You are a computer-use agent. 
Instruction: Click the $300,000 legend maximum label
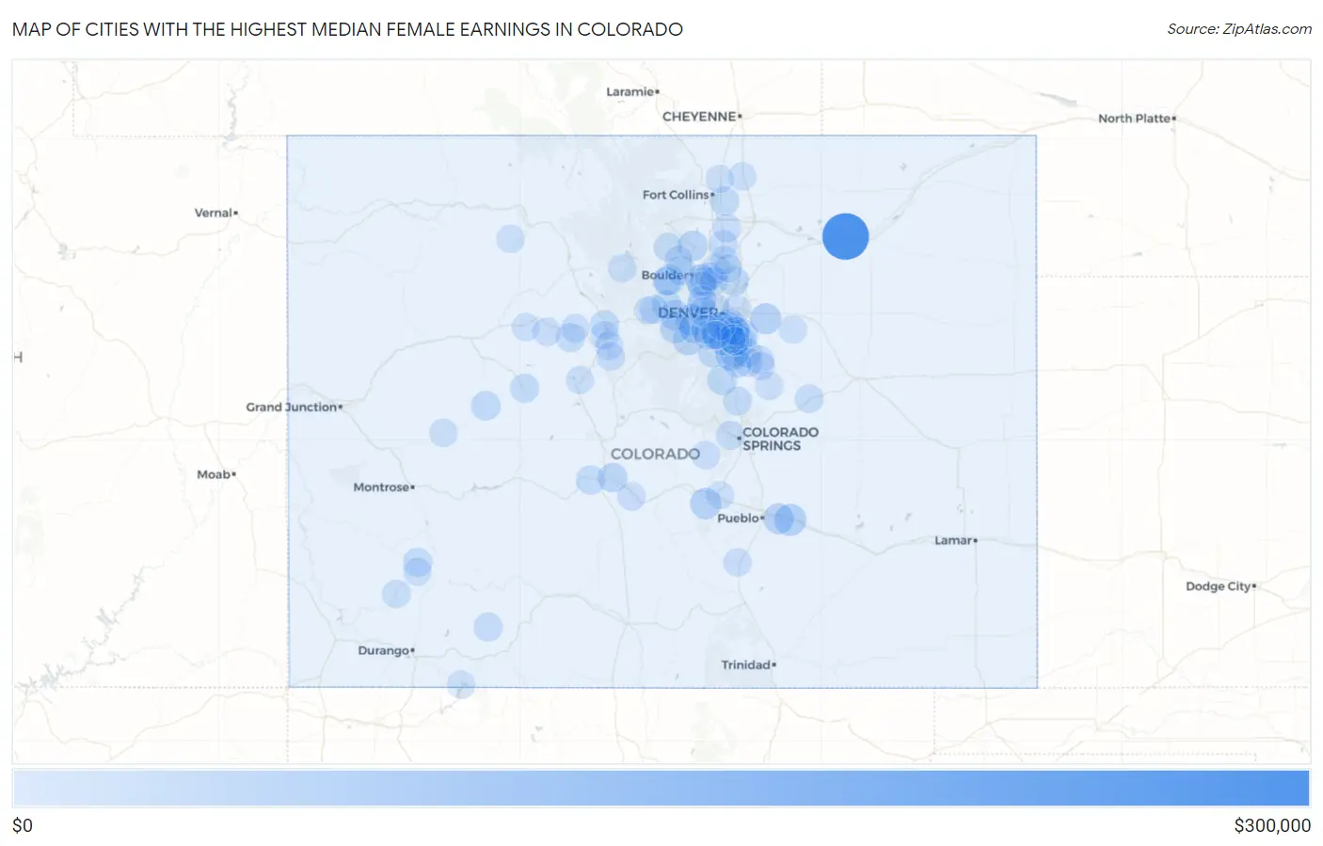click(x=1272, y=825)
